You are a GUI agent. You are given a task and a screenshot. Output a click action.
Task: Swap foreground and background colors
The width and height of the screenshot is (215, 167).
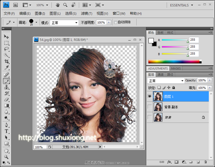tap(9, 163)
